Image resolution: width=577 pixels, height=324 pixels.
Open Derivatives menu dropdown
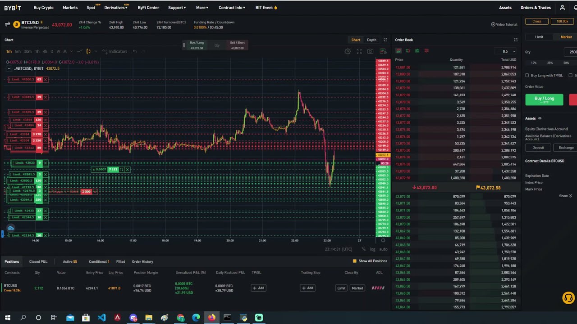(116, 8)
